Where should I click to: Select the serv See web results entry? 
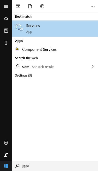[x=55, y=66]
